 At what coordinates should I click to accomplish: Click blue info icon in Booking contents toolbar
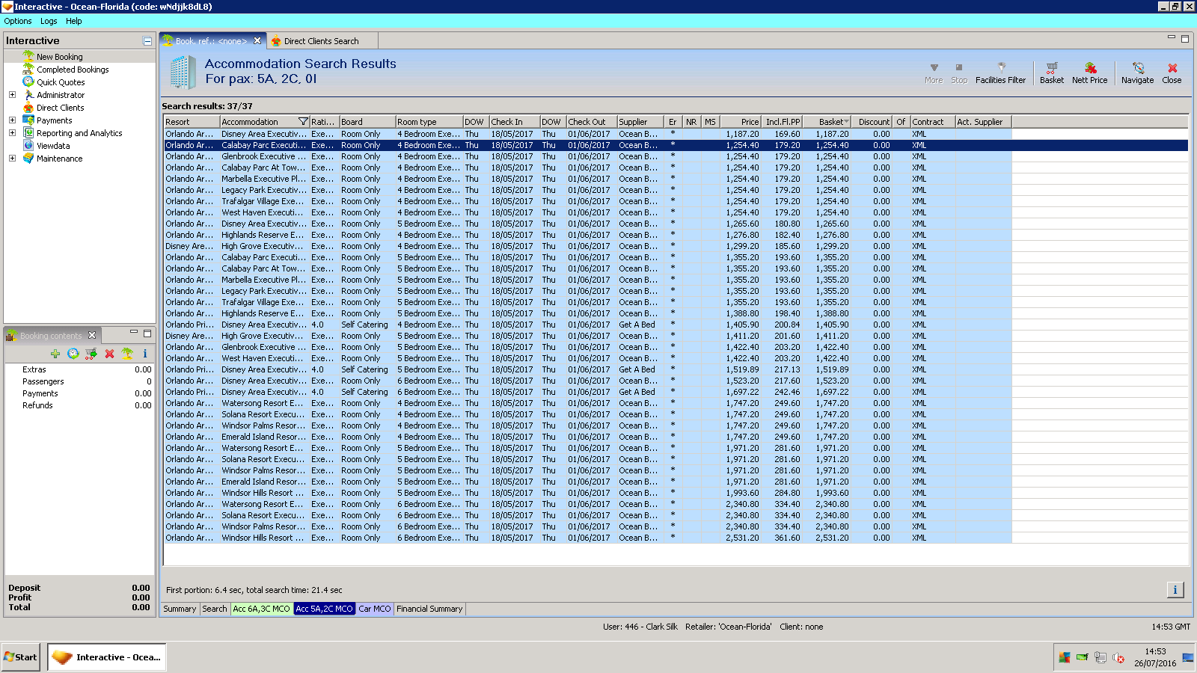click(145, 354)
